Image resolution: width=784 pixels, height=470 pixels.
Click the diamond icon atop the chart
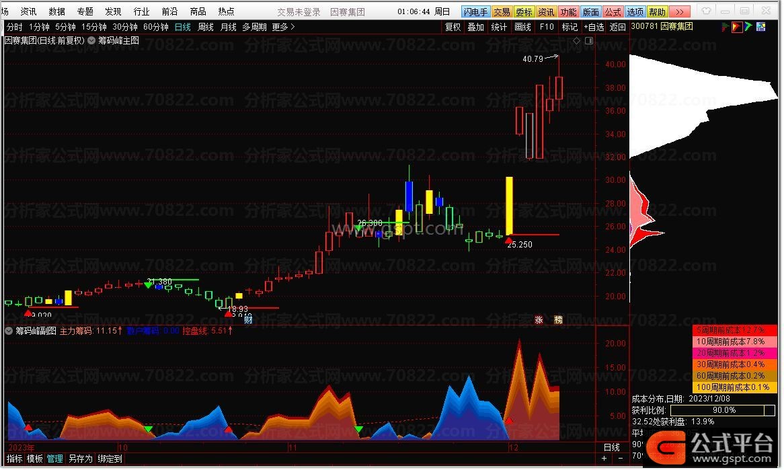[x=576, y=41]
